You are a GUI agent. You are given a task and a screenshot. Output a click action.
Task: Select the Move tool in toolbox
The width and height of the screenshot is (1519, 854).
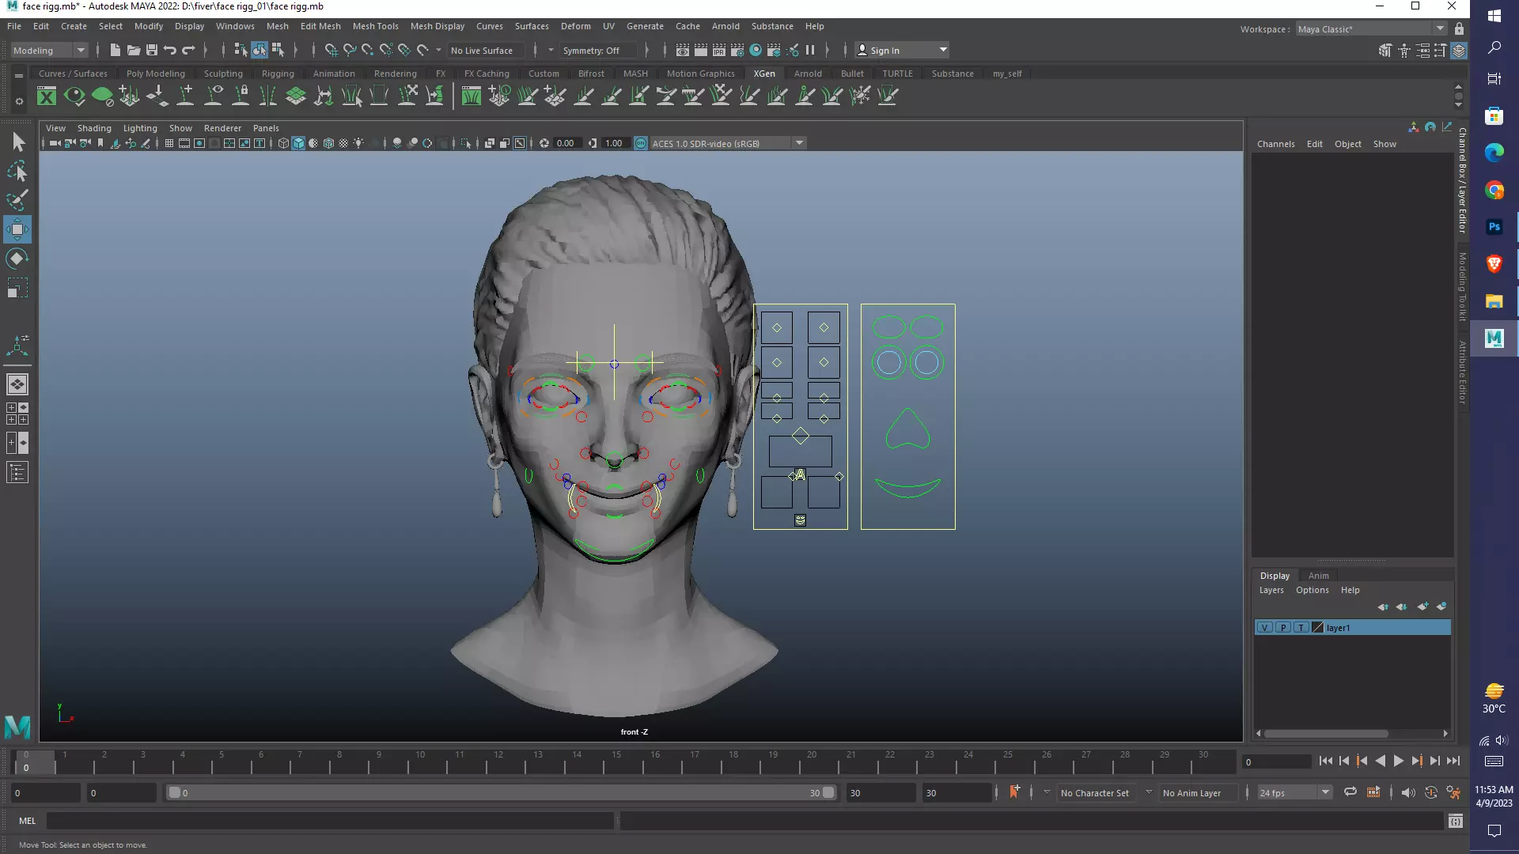tap(17, 229)
